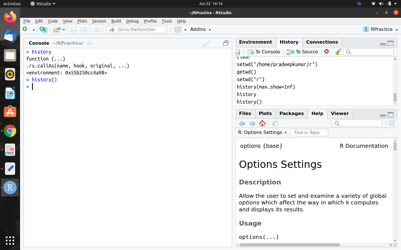Click the help home icon
This screenshot has height=250, width=401.
[x=262, y=123]
